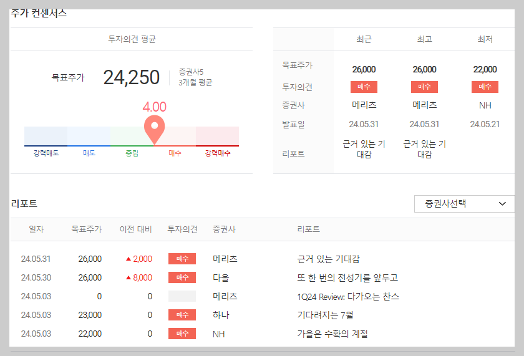Screen dimensions: 524x356
Task: Click NH brokerage in the 최저 column
Action: click(485, 105)
